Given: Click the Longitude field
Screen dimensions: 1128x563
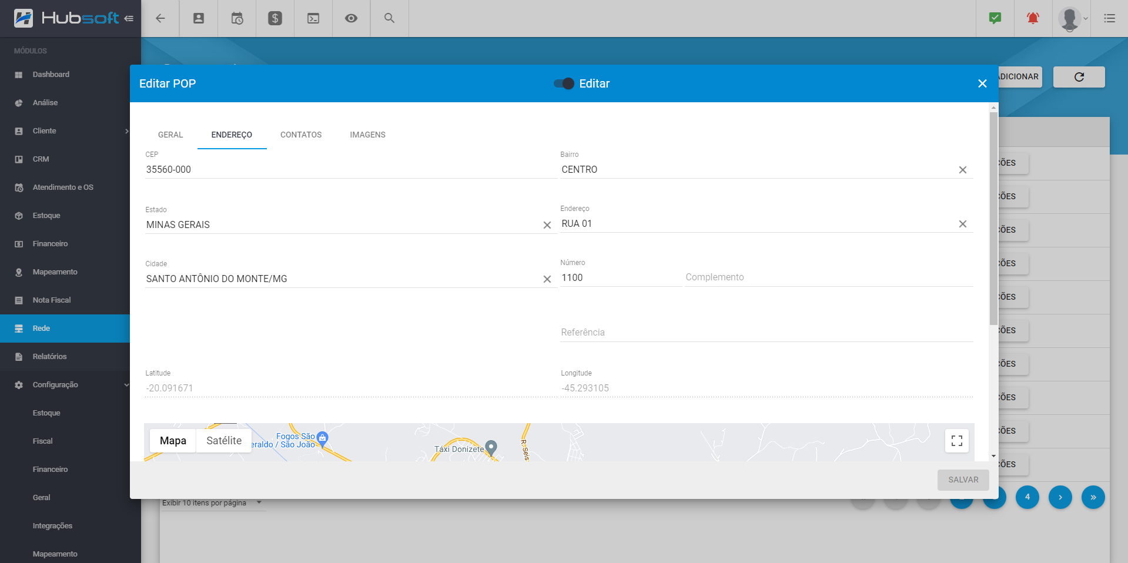Looking at the screenshot, I should [x=766, y=388].
